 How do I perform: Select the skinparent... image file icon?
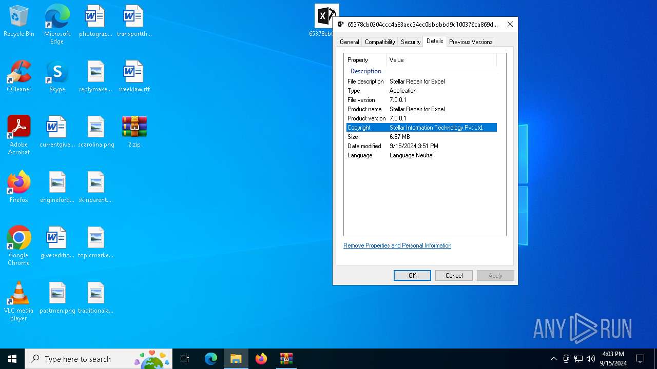[x=95, y=188]
